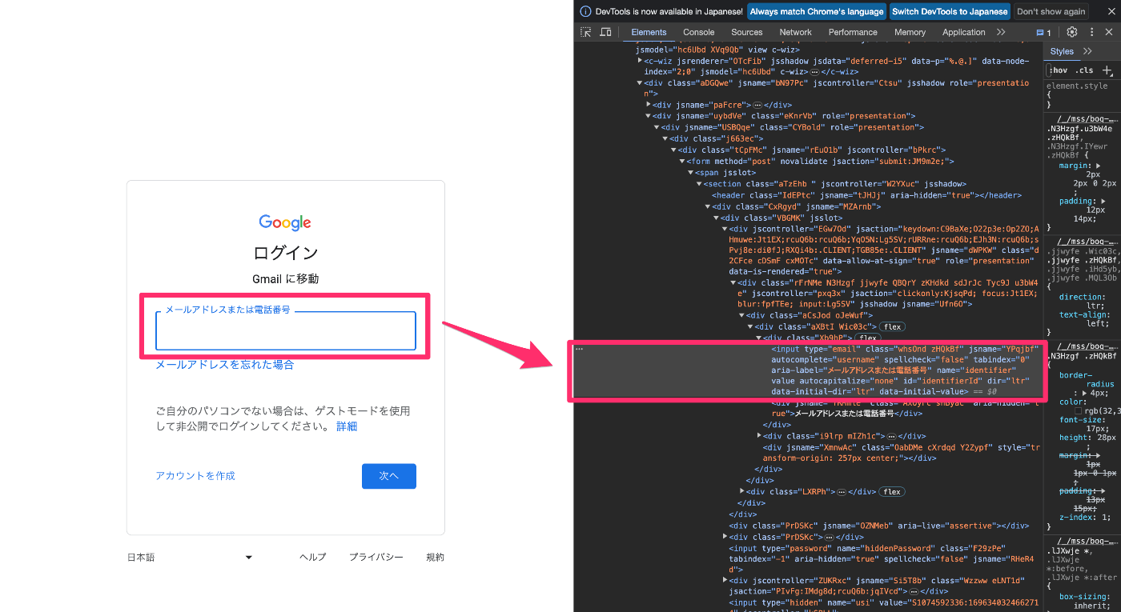Open the issues counter showing 1
This screenshot has height=612, width=1121.
point(1043,33)
